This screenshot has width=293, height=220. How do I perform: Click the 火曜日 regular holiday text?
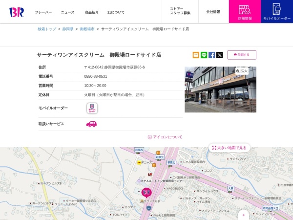pyautogui.click(x=115, y=95)
